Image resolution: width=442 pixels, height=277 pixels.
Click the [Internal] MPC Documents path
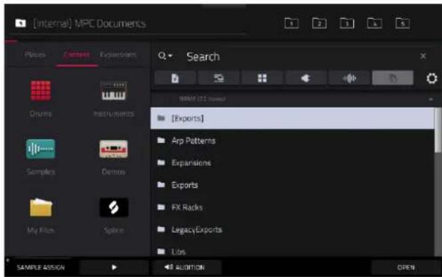[x=89, y=23]
